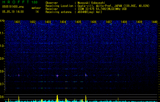Click the 1437 time axis marker

click(x=109, y=22)
